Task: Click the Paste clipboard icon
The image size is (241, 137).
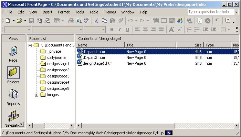Action: click(x=113, y=21)
